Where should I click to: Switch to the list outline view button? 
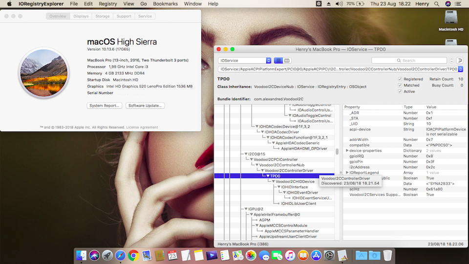click(278, 61)
